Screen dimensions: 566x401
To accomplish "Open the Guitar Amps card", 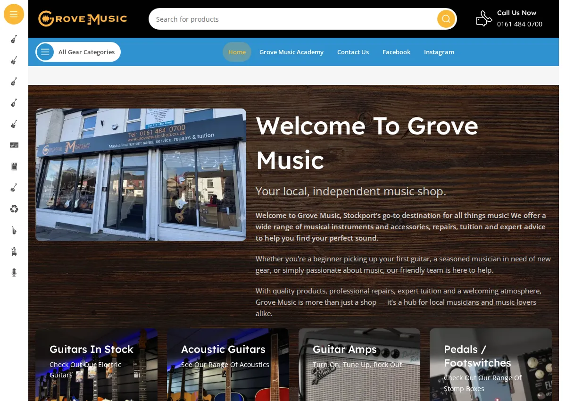I will coord(359,365).
